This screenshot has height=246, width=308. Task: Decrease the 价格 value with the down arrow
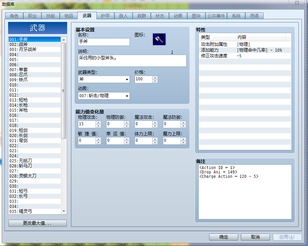[x=155, y=81]
